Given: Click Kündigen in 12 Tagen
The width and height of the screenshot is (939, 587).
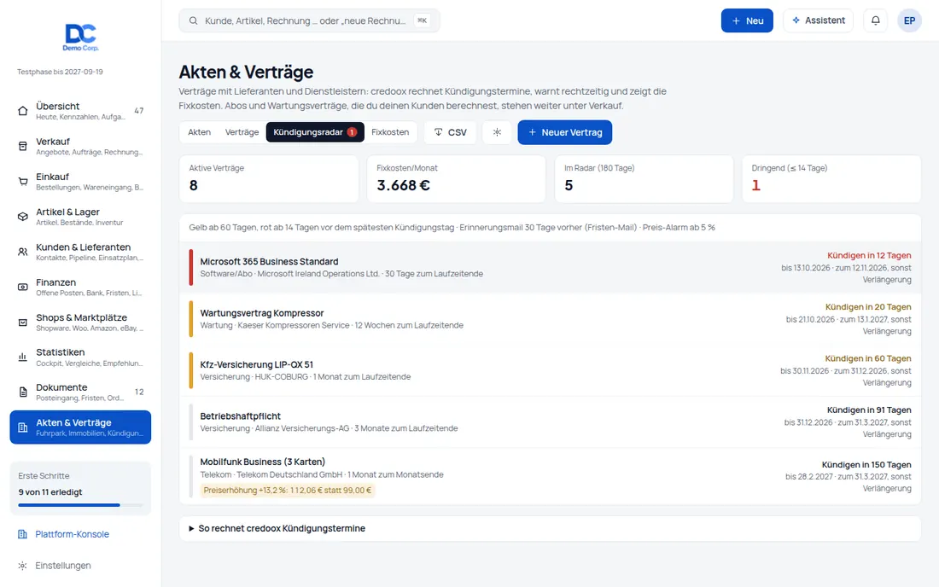Looking at the screenshot, I should tap(869, 255).
